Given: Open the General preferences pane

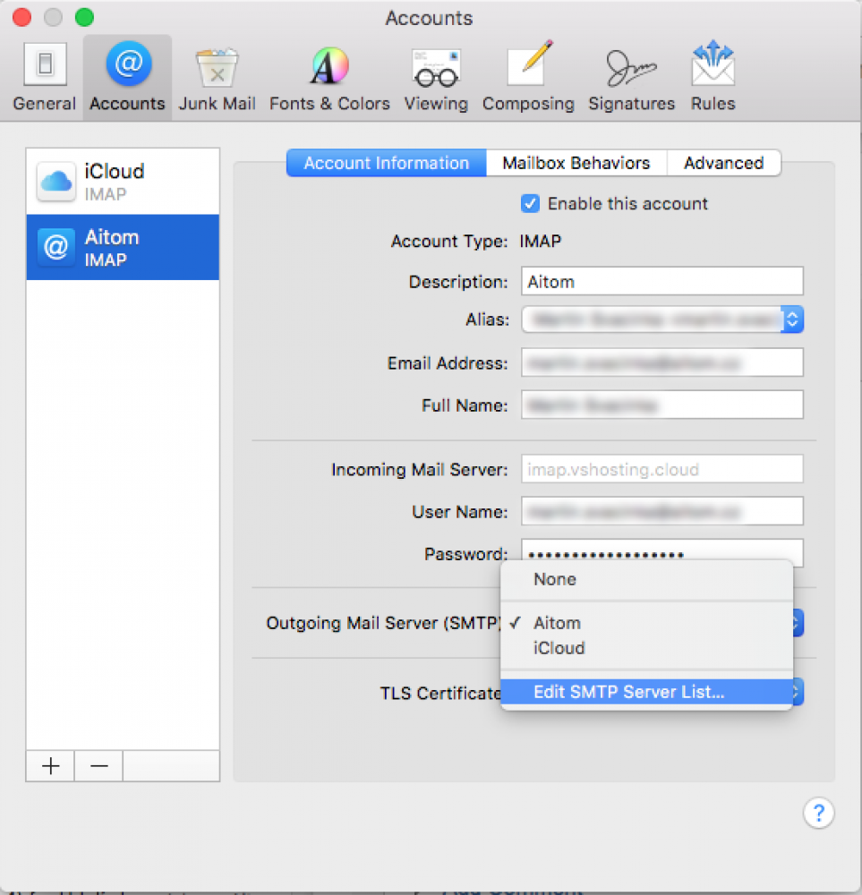Looking at the screenshot, I should click(44, 78).
